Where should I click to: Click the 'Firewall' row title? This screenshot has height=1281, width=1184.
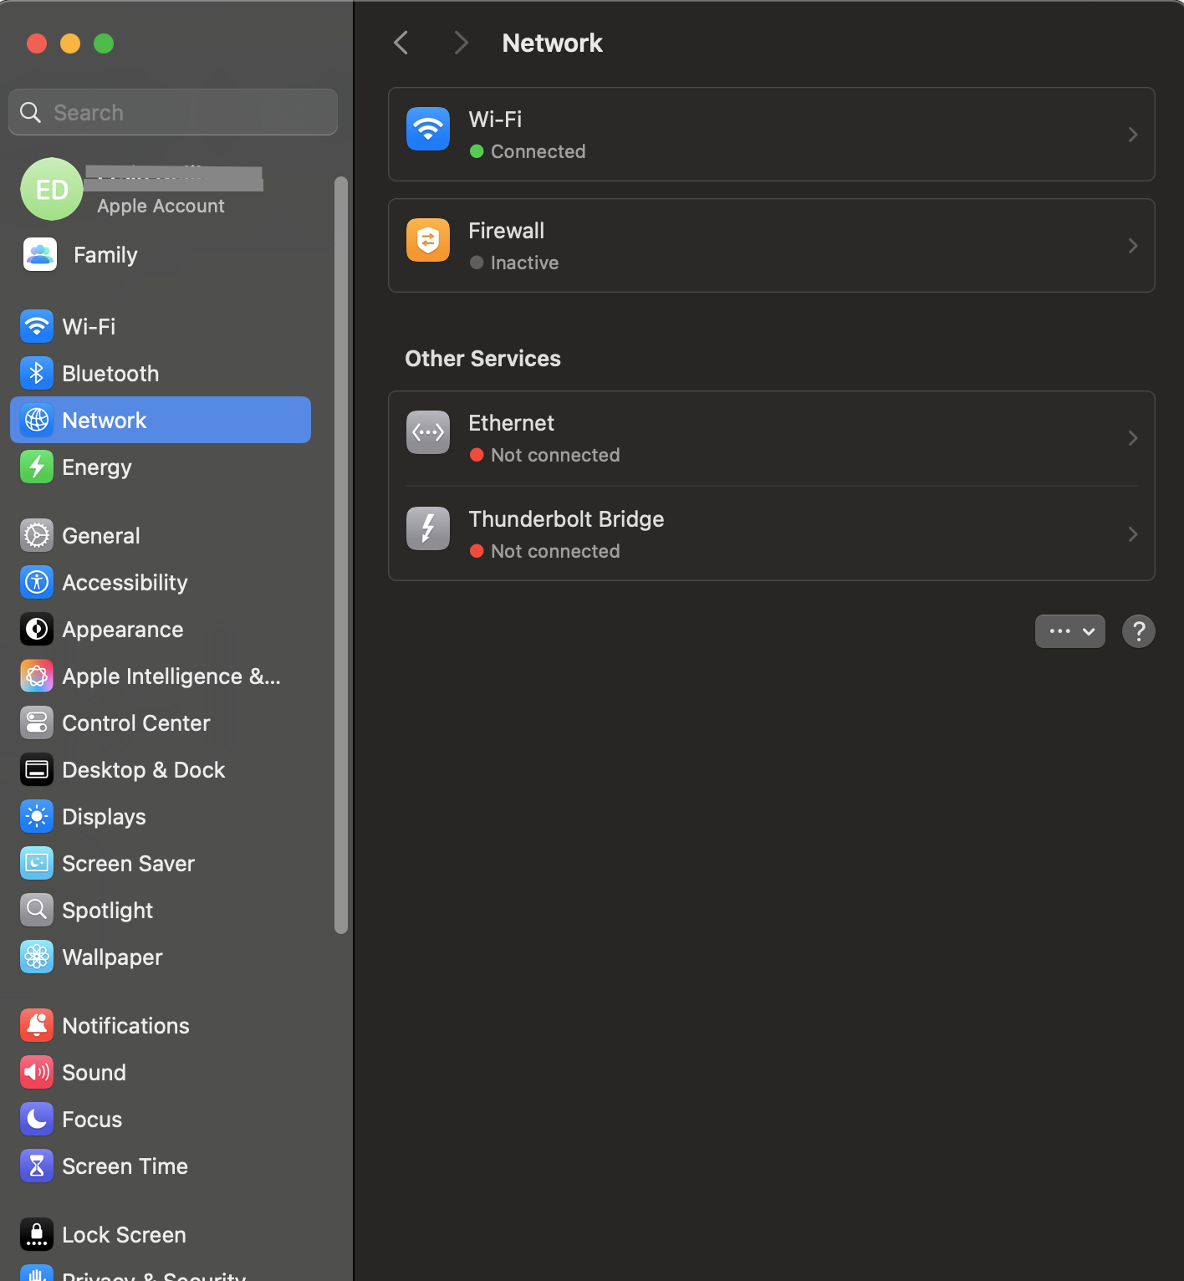[x=506, y=231]
